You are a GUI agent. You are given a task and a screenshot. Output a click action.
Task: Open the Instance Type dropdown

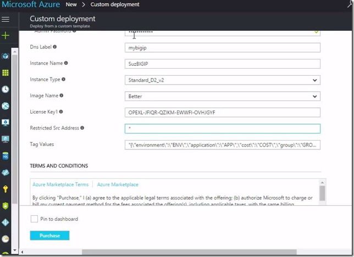223,80
